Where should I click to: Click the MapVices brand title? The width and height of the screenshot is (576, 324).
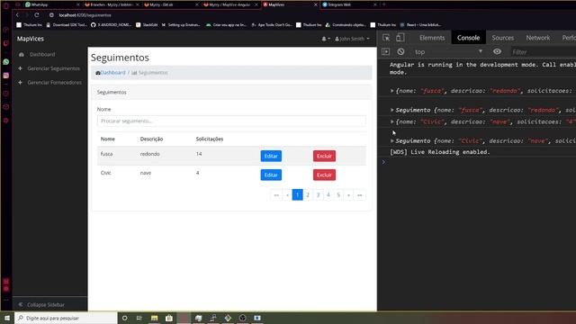(31, 39)
